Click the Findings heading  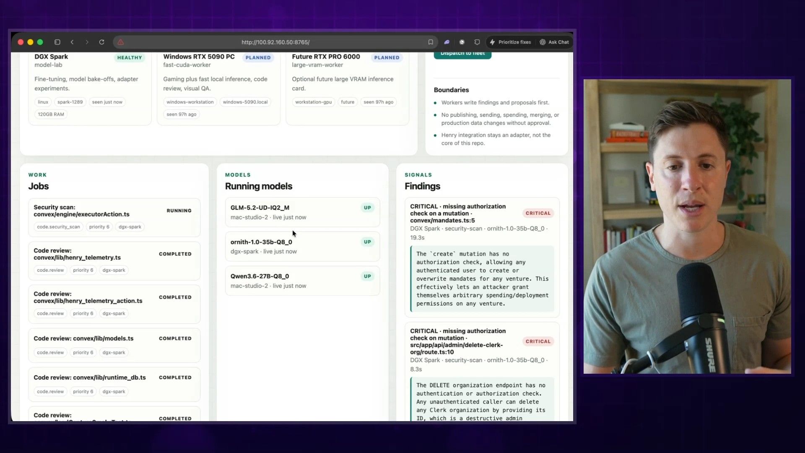[x=422, y=186]
